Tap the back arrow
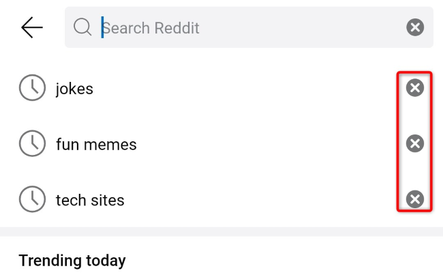The image size is (443, 275). coord(32,27)
